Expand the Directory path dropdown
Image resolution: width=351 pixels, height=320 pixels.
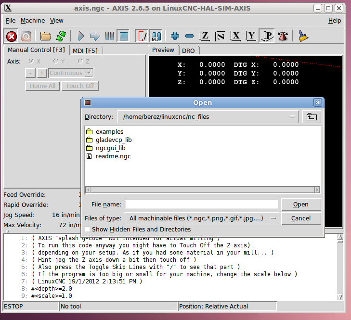pyautogui.click(x=293, y=116)
